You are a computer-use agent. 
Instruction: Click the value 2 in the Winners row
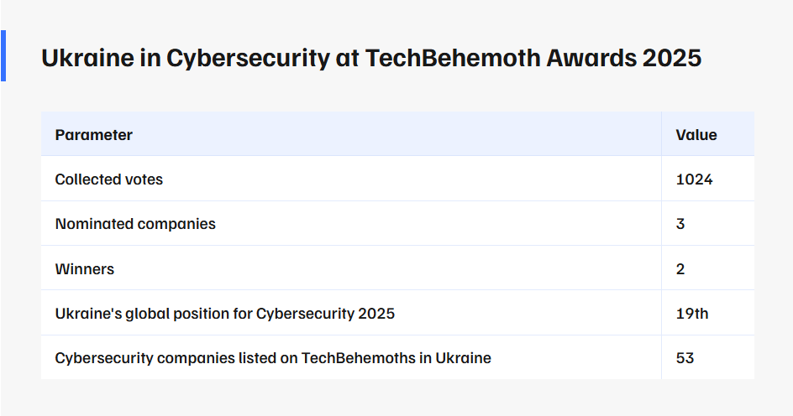pyautogui.click(x=680, y=269)
